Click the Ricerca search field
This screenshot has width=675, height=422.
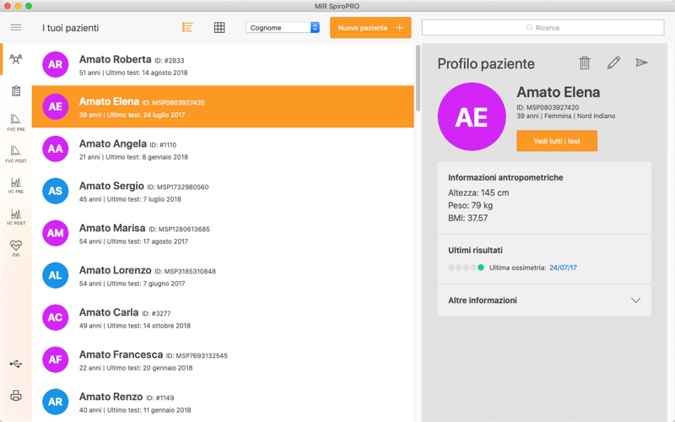pos(543,28)
